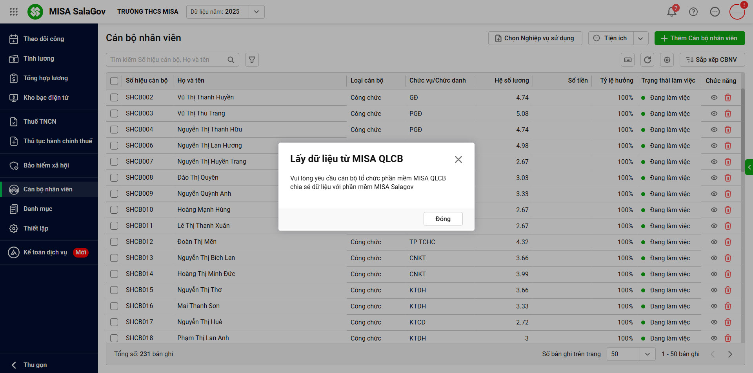Tick the checkbox for SHCB013
This screenshot has height=373, width=753.
pyautogui.click(x=114, y=258)
